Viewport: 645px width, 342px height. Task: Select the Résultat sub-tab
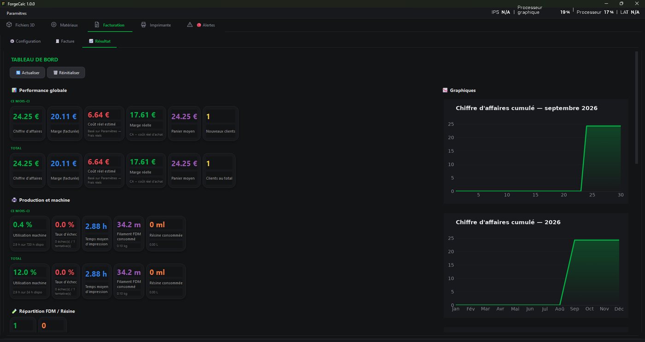100,41
